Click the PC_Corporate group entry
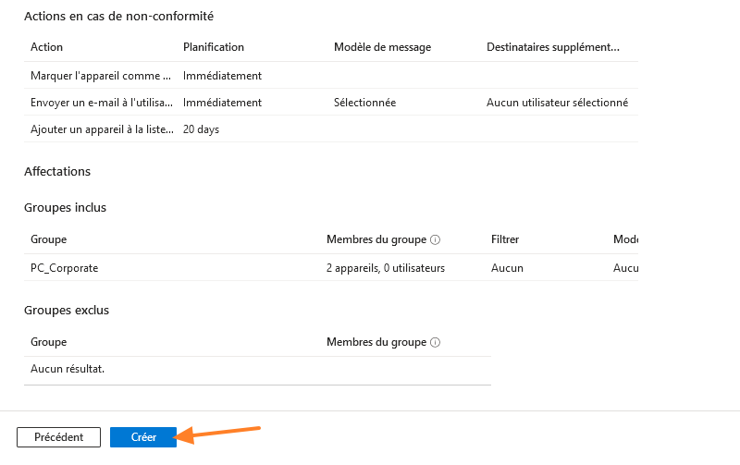The image size is (740, 465). (x=64, y=268)
